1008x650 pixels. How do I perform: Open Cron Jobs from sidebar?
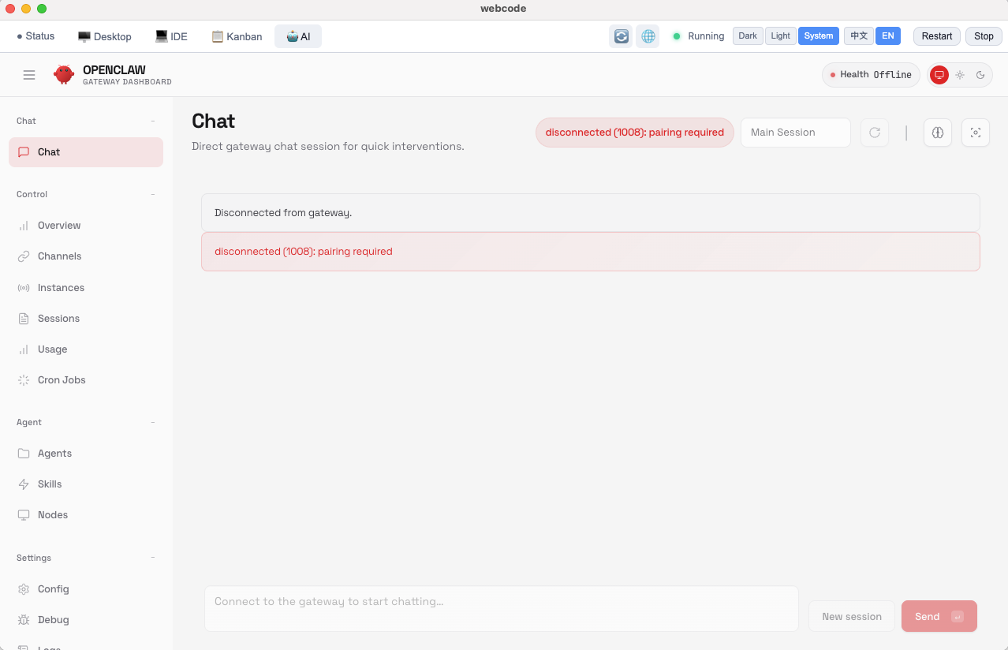(62, 380)
